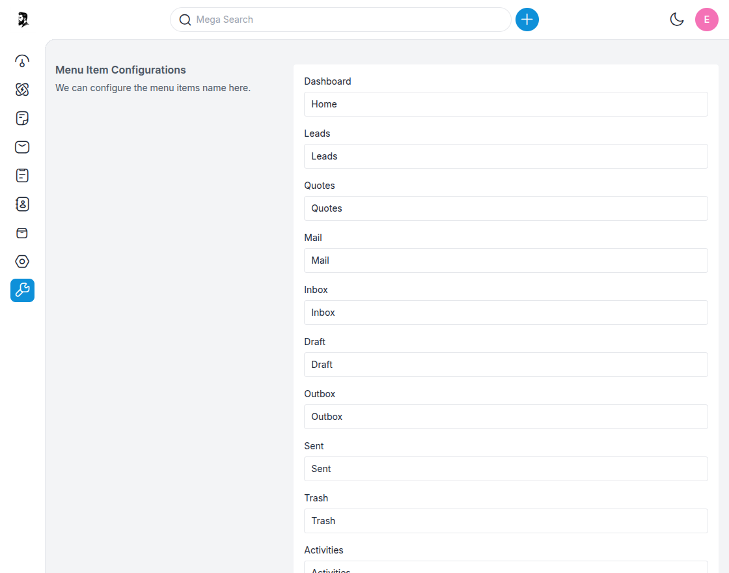Edit the Outbox name field

(505, 417)
